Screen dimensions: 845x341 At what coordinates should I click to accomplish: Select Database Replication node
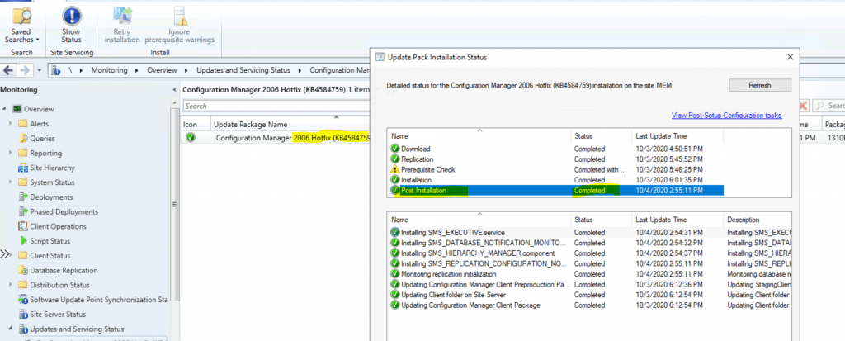point(58,270)
